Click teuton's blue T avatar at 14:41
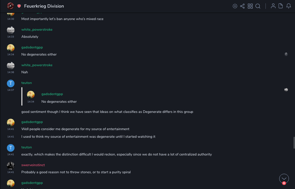Viewport: 295px width, 189px height. [x=10, y=148]
